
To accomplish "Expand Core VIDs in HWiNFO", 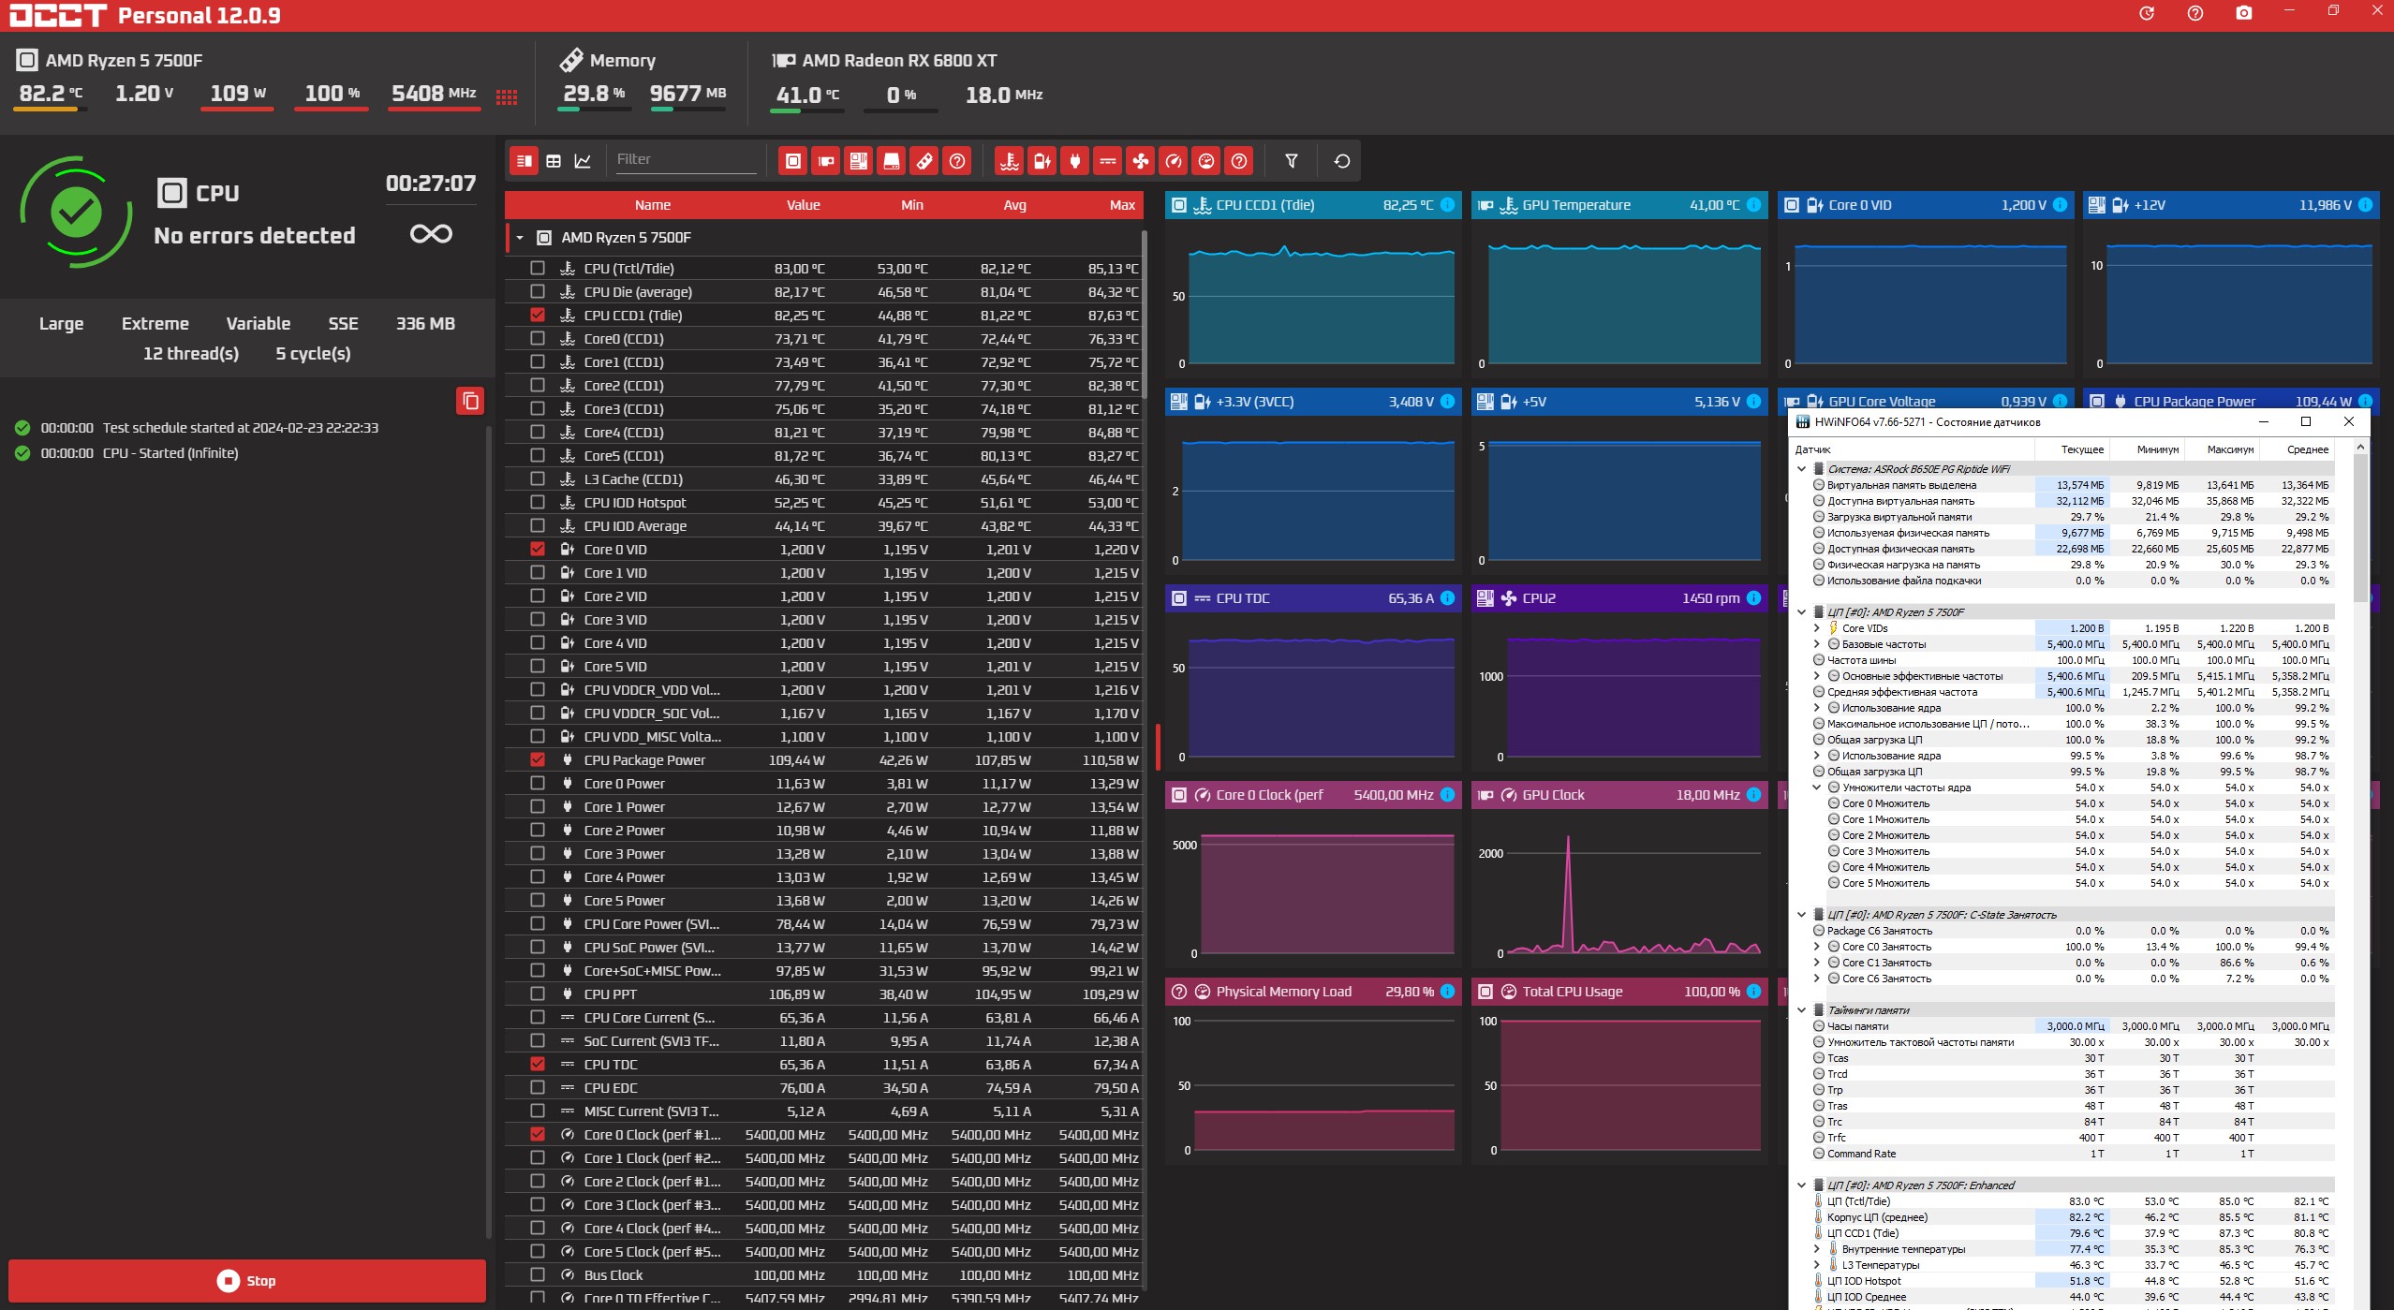I will coord(1817,628).
